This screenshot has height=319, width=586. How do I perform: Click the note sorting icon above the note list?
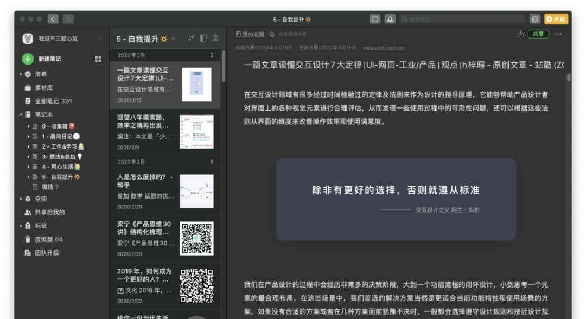[x=192, y=38]
